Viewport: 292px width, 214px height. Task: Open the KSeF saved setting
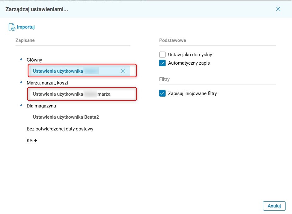(32, 141)
